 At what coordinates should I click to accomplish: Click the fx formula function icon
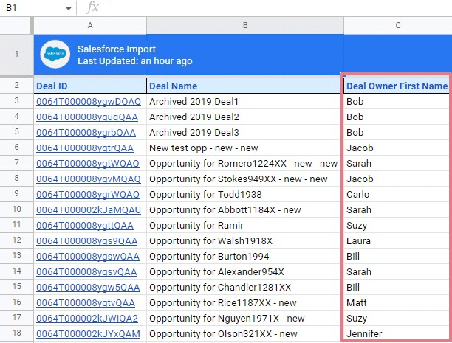(x=92, y=7)
